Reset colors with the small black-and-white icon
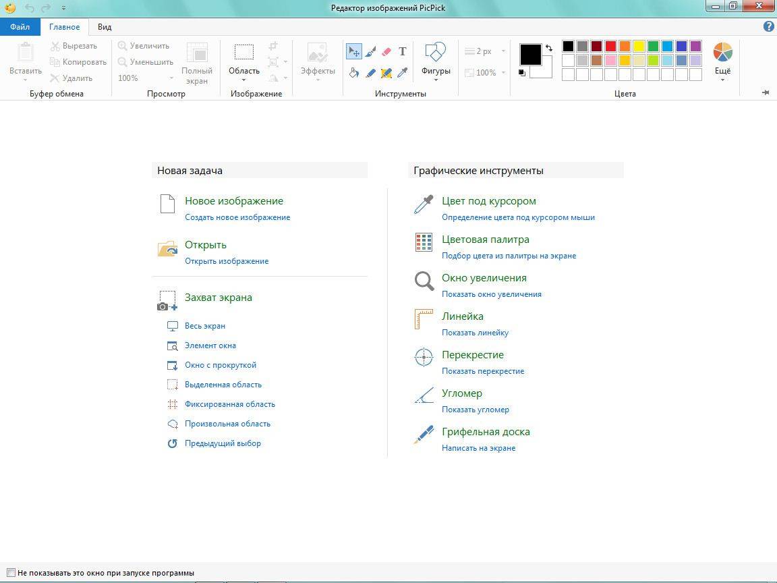This screenshot has height=583, width=777. tap(522, 73)
